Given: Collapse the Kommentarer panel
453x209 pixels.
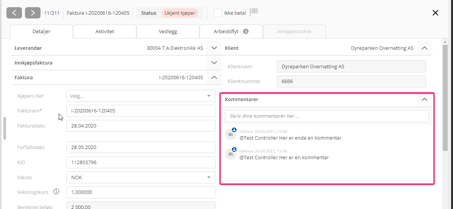Looking at the screenshot, I should (x=424, y=100).
